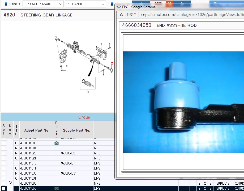
Task: Select part number 4666034000
Action: [28, 183]
